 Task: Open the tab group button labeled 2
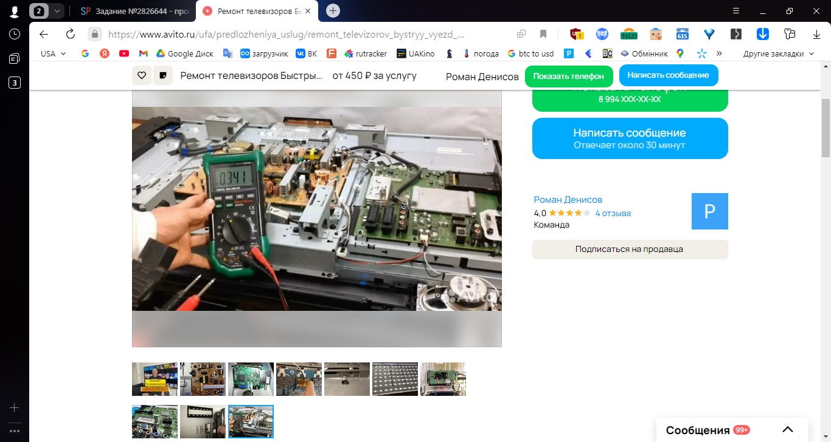(39, 11)
